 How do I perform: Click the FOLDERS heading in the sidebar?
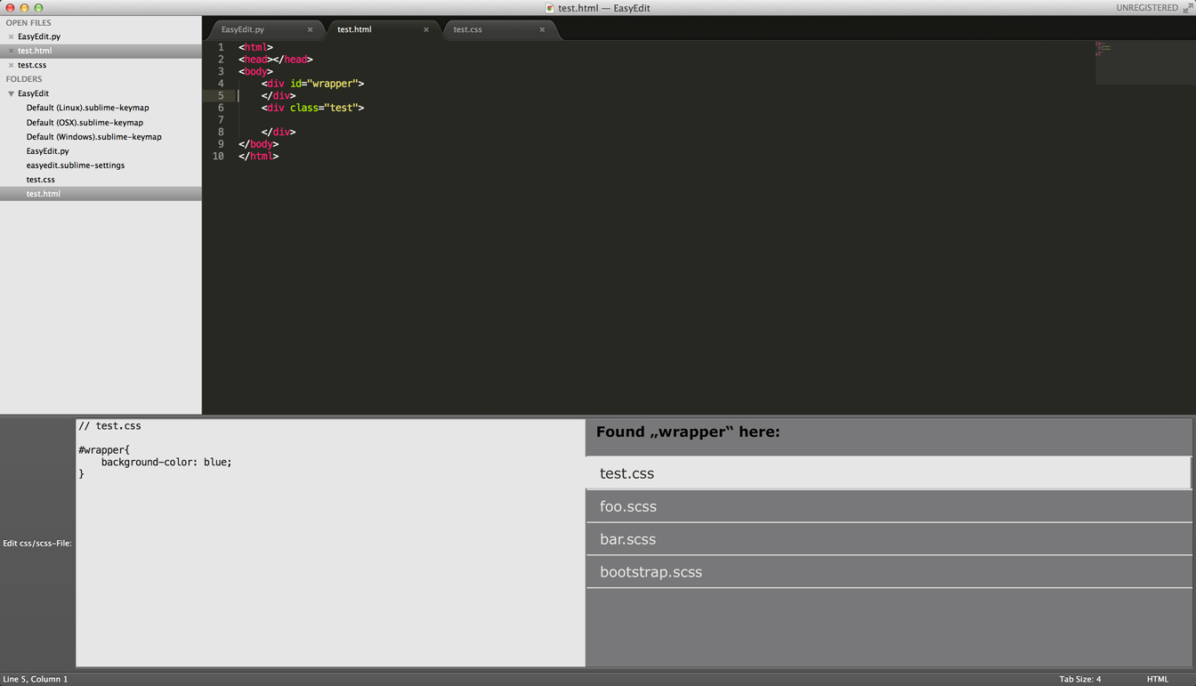pyautogui.click(x=24, y=79)
